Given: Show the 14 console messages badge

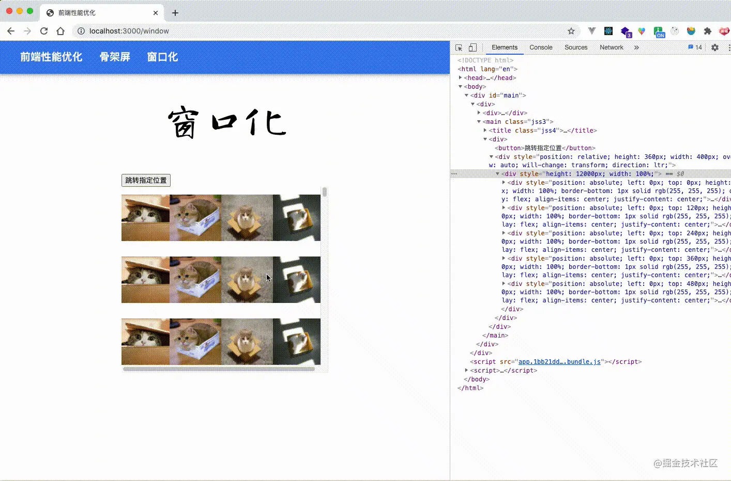Looking at the screenshot, I should click(695, 47).
